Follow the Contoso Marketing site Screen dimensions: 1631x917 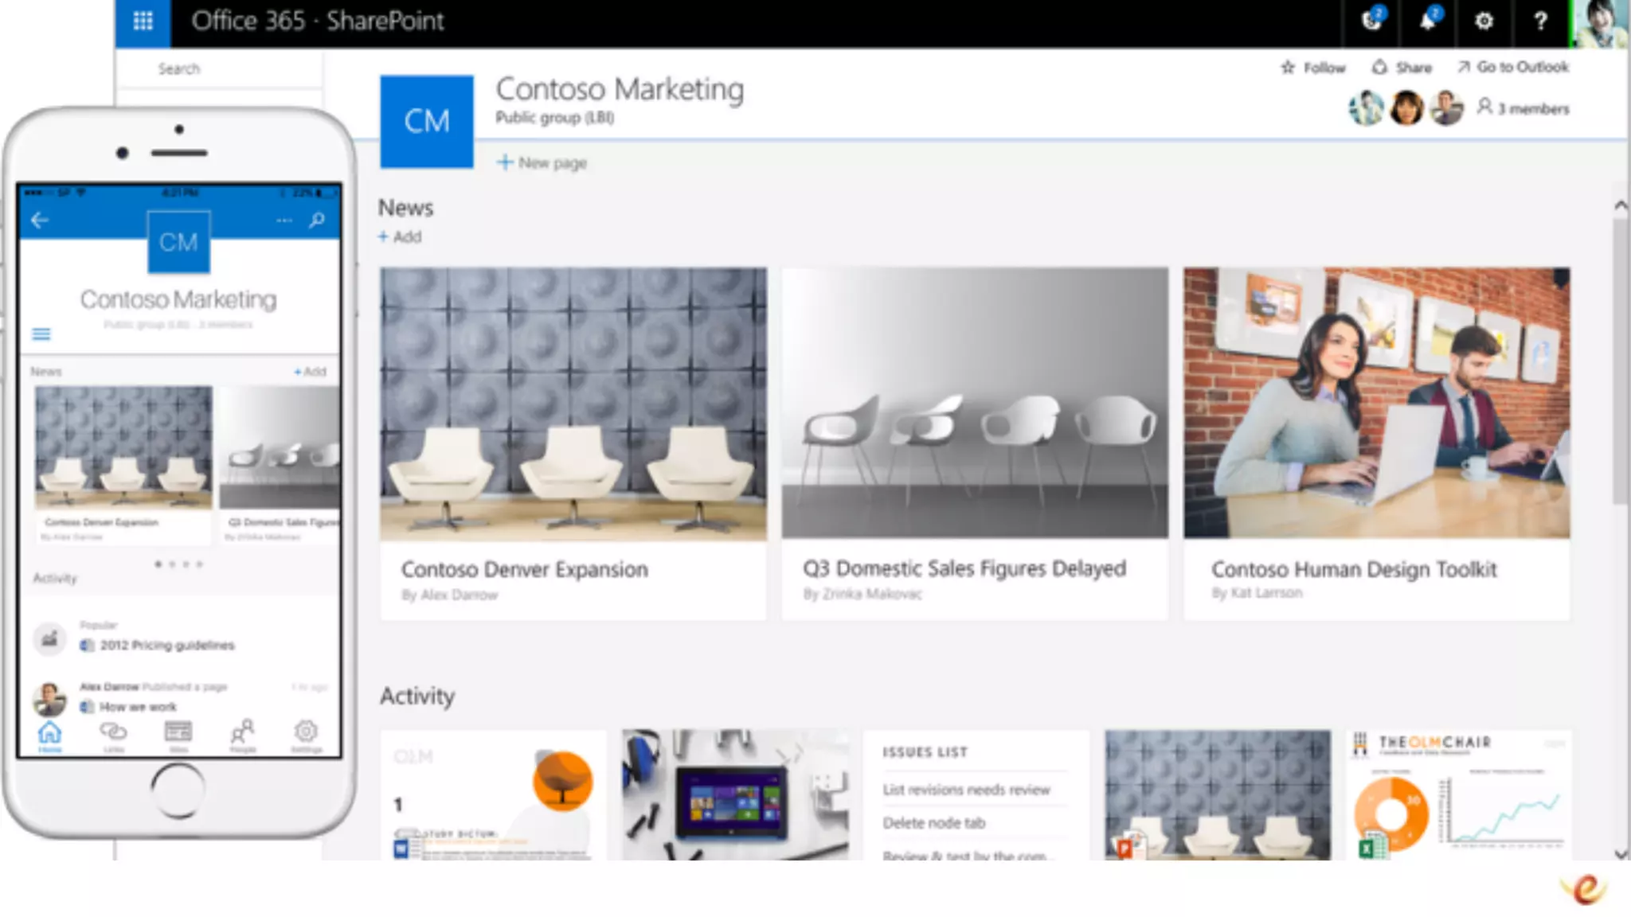(x=1313, y=68)
